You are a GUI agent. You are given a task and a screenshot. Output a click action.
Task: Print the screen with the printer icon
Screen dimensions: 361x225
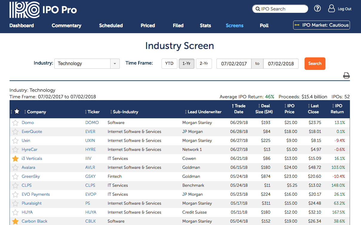[x=346, y=75]
